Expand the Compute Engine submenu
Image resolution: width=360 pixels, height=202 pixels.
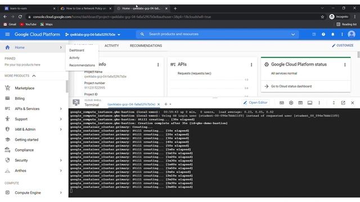click(61, 193)
